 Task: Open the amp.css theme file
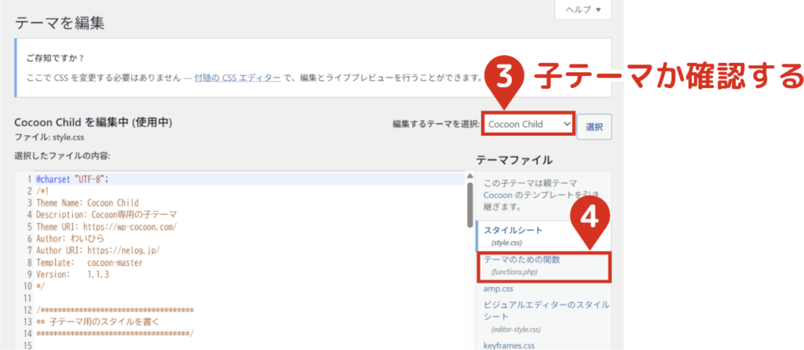(x=499, y=289)
